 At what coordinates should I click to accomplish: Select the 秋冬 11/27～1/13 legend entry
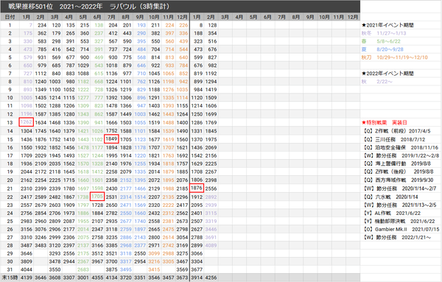(384, 33)
